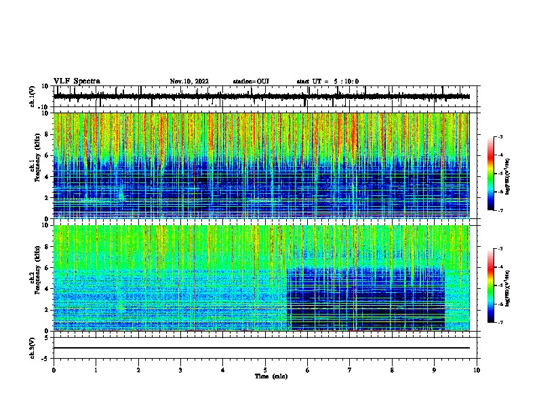Click the "-3" label on ch.2 color bar
Image resolution: width=537 pixels, height=415 pixels.
click(500, 249)
